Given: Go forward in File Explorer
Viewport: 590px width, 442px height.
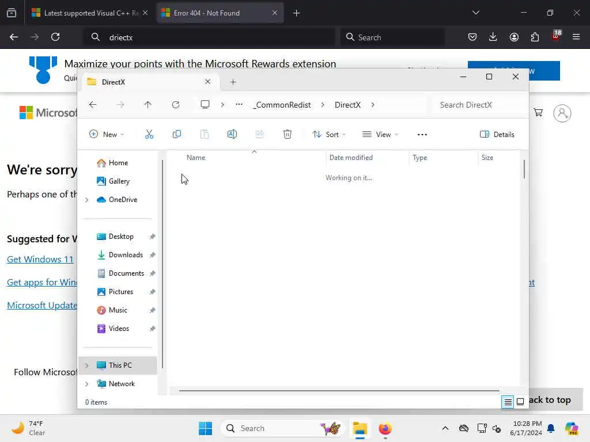Looking at the screenshot, I should (x=120, y=105).
